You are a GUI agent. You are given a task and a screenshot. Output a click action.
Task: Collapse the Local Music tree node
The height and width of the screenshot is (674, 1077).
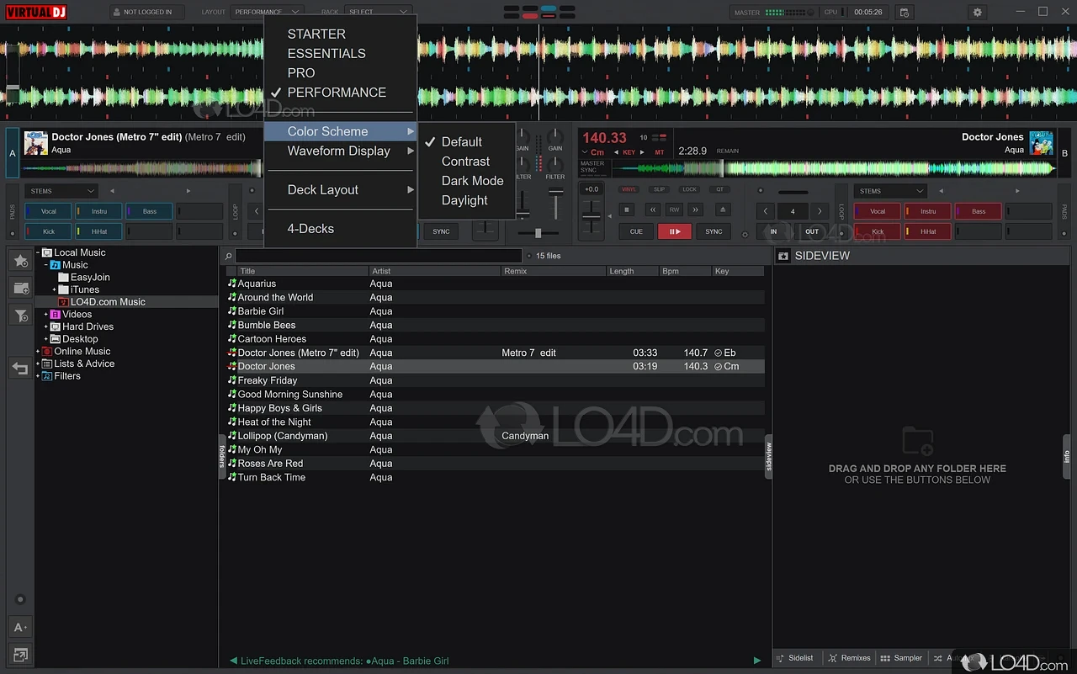click(x=38, y=252)
